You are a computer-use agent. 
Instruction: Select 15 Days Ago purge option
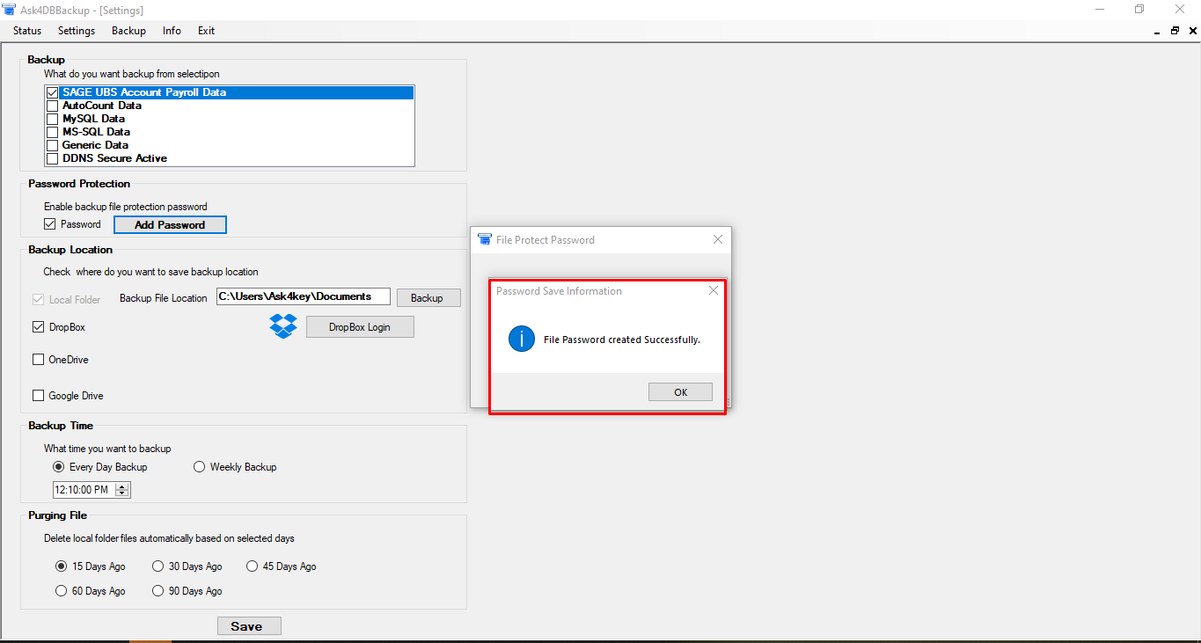[61, 566]
